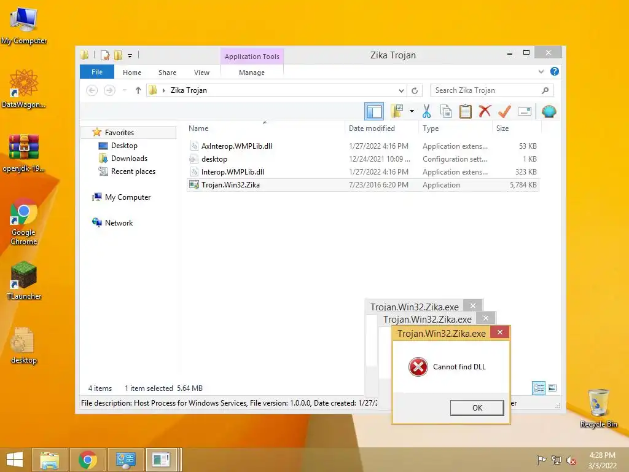This screenshot has height=472, width=629.
Task: Click the Back navigation arrow
Action: (x=92, y=90)
